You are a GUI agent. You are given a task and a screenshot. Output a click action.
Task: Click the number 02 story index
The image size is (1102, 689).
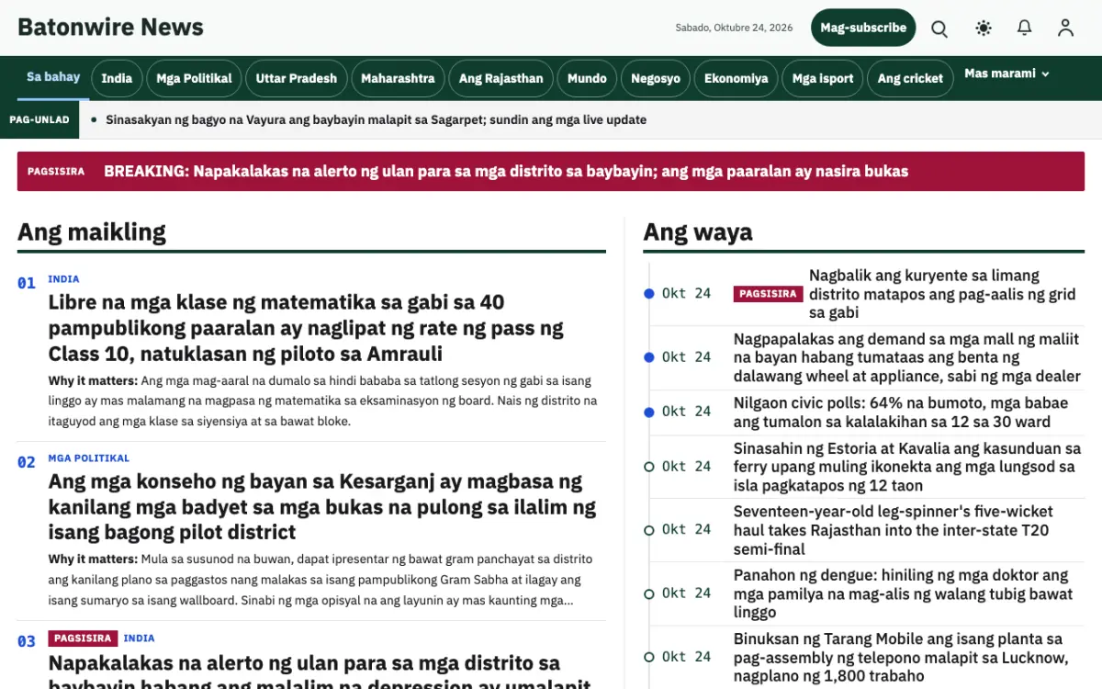coord(27,462)
